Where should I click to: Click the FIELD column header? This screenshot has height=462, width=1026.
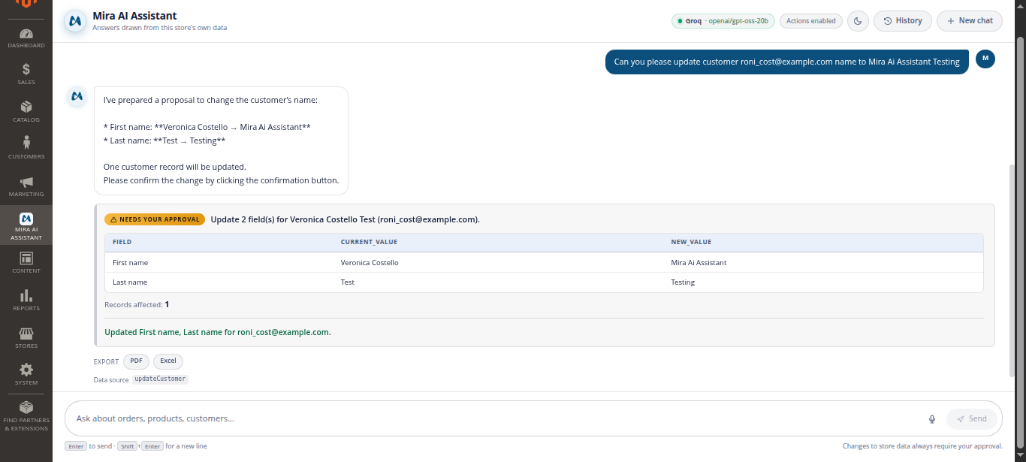click(x=122, y=242)
